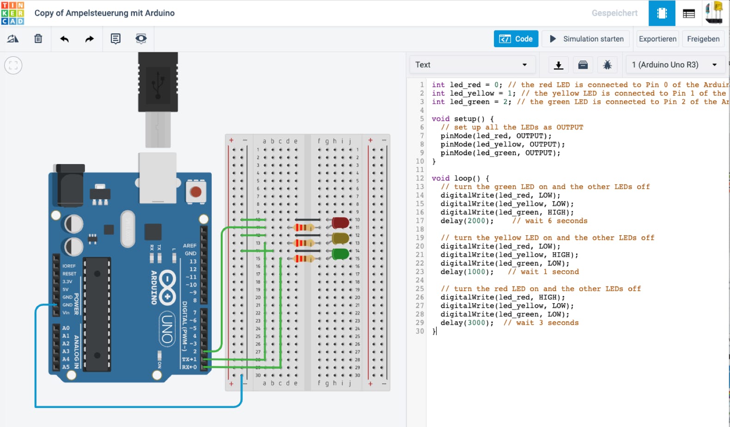This screenshot has height=427, width=730.
Task: Switch to circuit view icon
Action: point(662,13)
